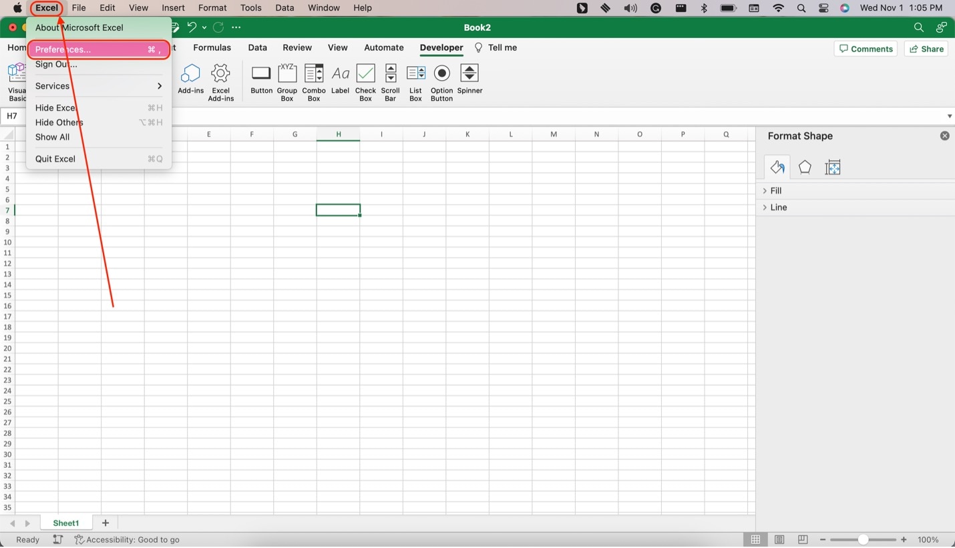Select the Sheet1 sheet tab

click(x=66, y=523)
